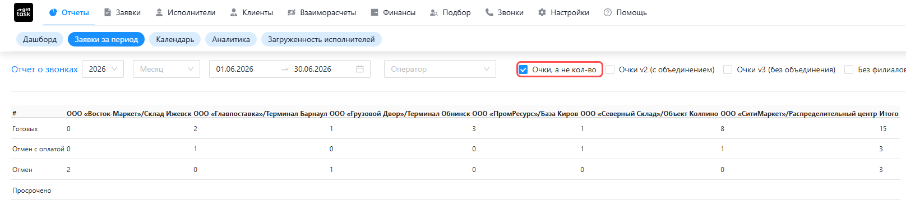Image resolution: width=906 pixels, height=209 pixels.
Task: Open the calendar icon in date range
Action: click(x=360, y=69)
